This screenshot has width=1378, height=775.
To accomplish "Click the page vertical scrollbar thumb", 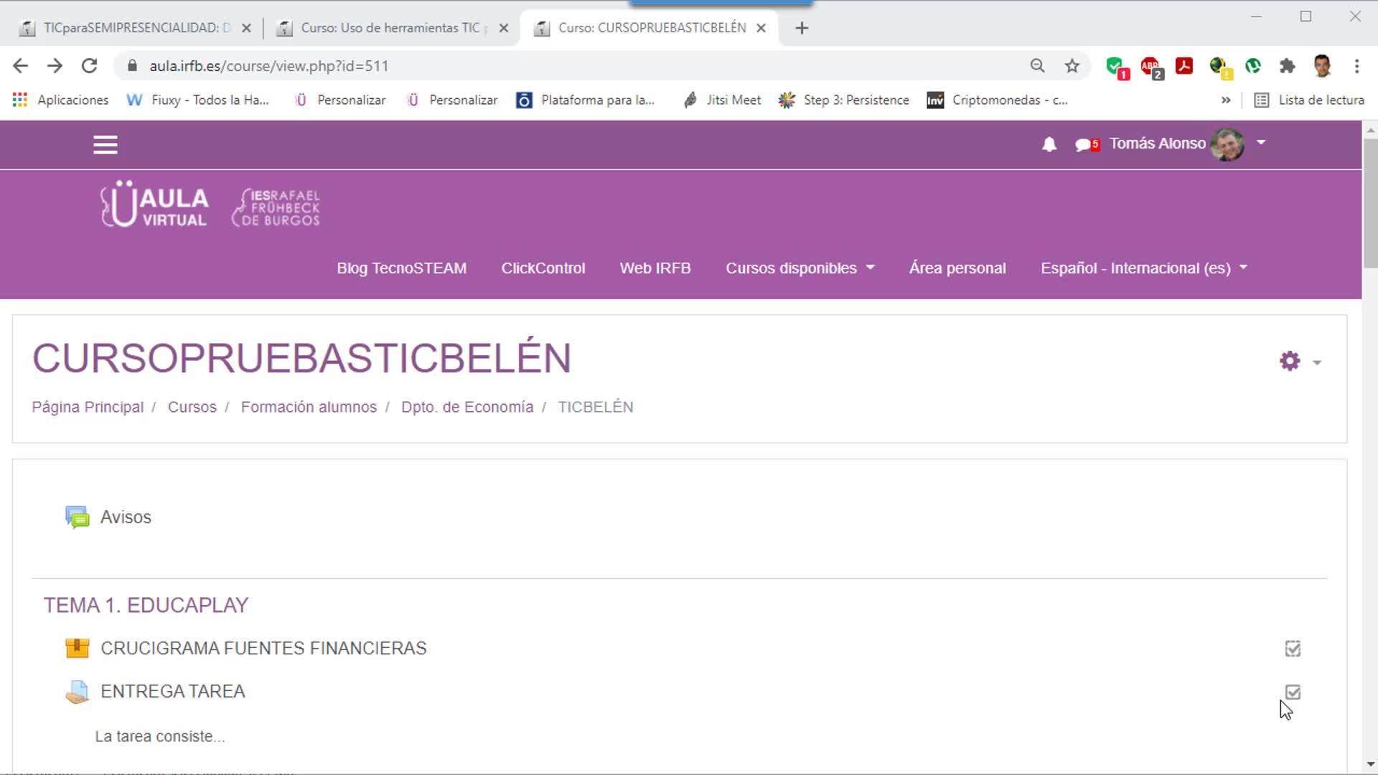I will coord(1370,202).
